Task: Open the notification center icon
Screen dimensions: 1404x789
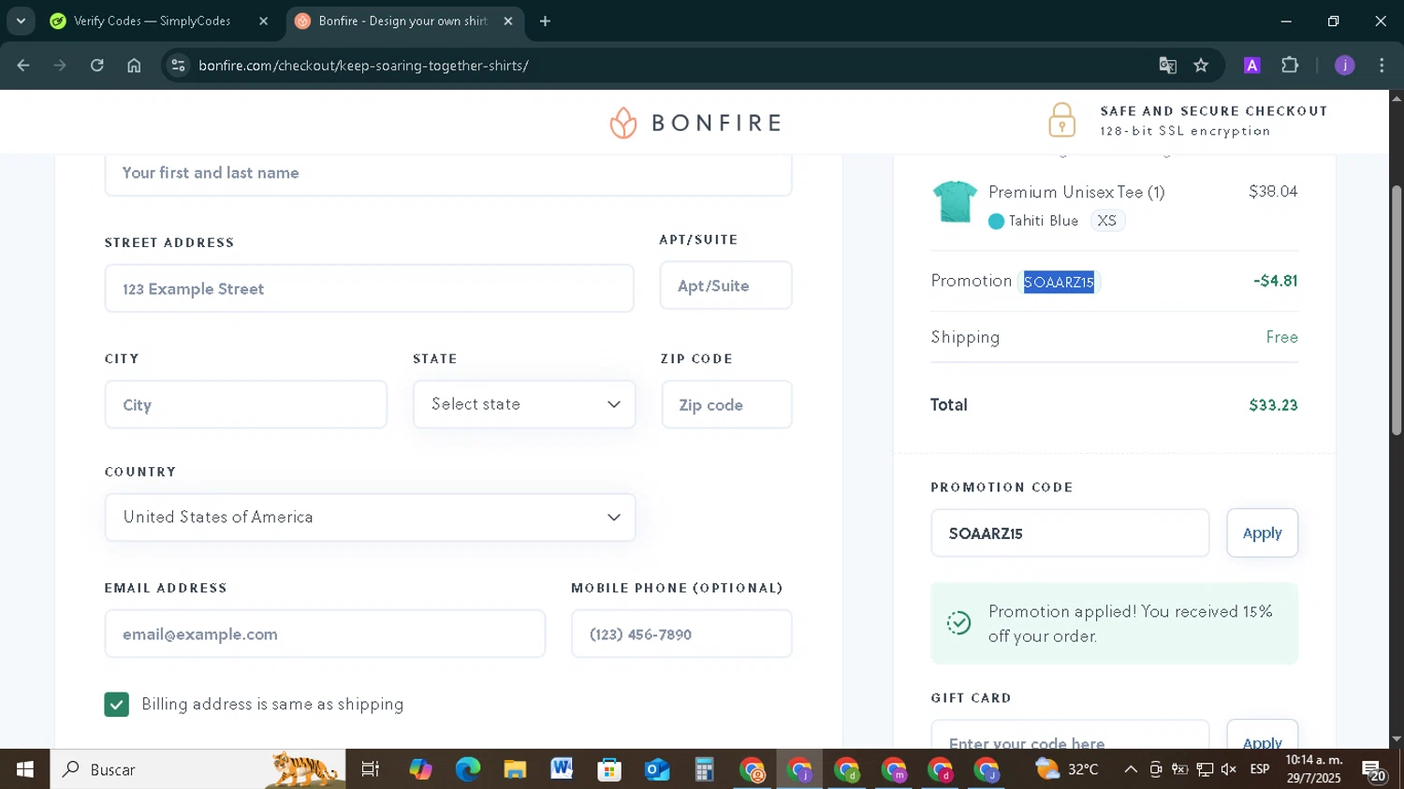Action: pyautogui.click(x=1374, y=771)
